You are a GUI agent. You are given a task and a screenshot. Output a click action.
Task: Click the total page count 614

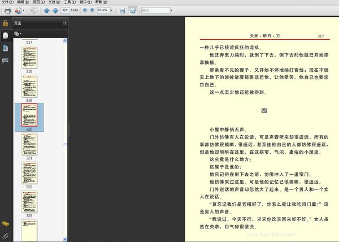(75, 10)
